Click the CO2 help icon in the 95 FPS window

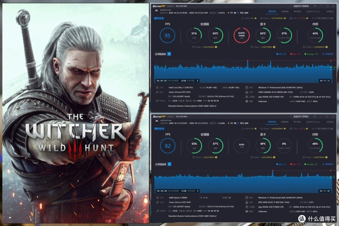point(307,19)
